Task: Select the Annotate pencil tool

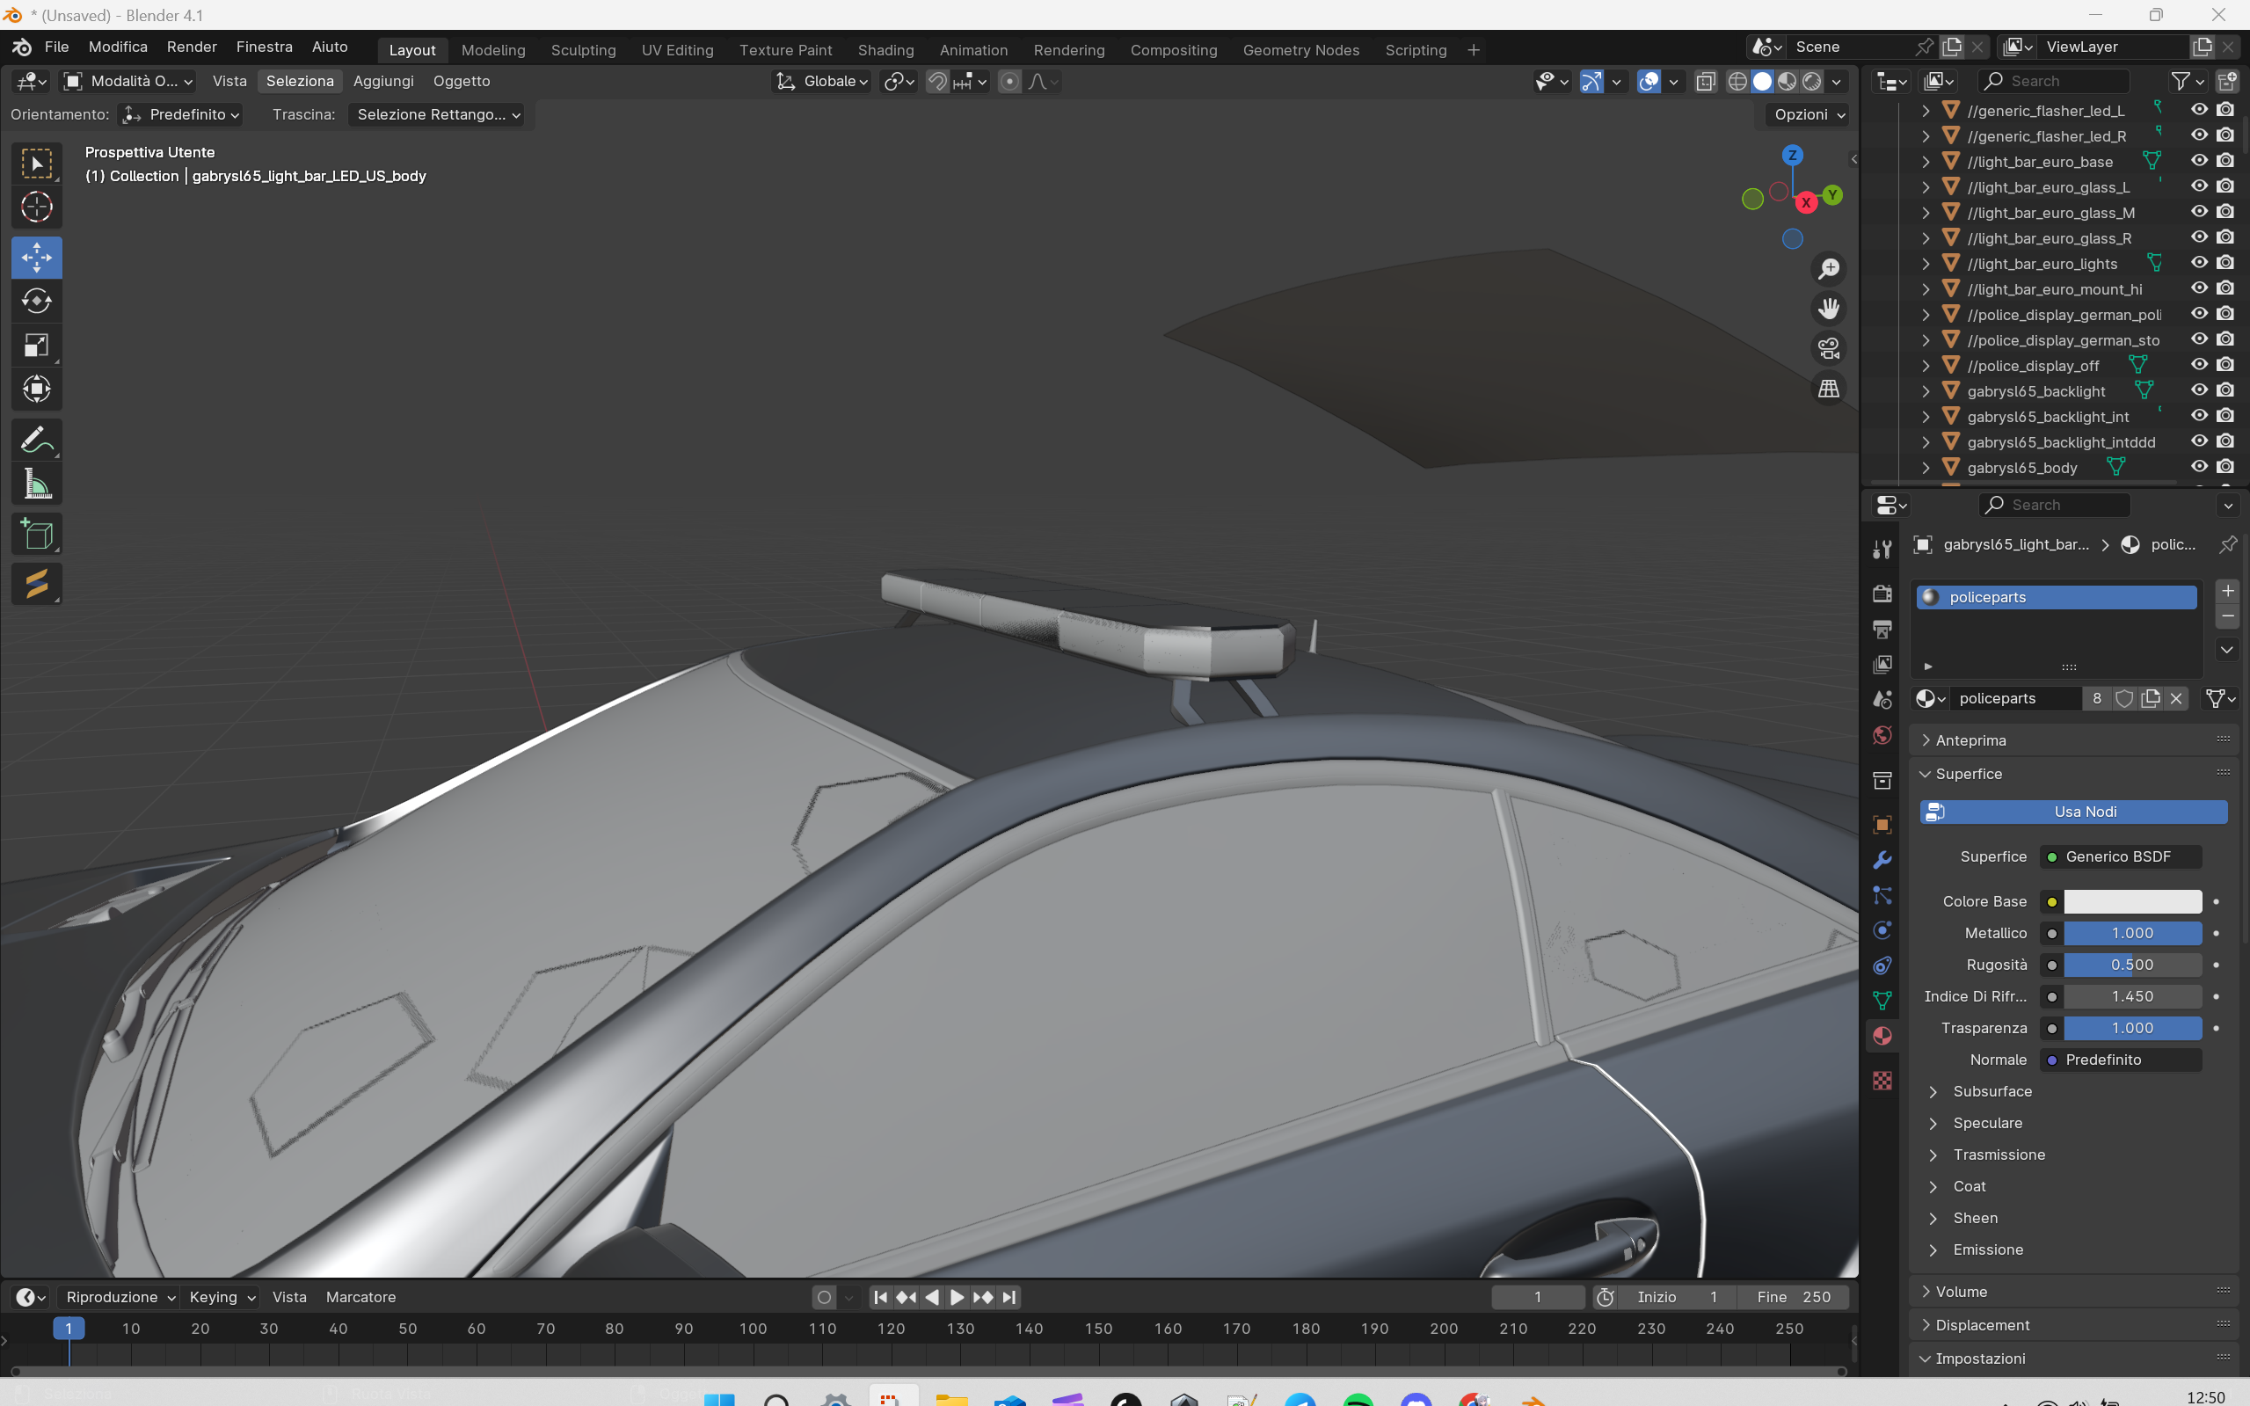Action: pos(36,440)
